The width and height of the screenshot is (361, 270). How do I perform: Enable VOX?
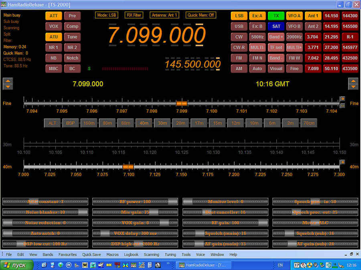(54, 26)
